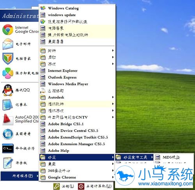
Task: Launch Internet Explorer from programs menu
Action: tap(77, 71)
